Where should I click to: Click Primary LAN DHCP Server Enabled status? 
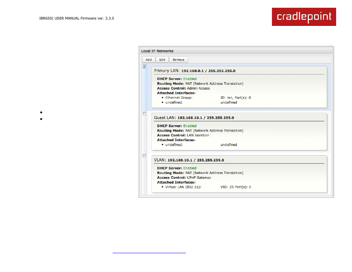coord(177,79)
